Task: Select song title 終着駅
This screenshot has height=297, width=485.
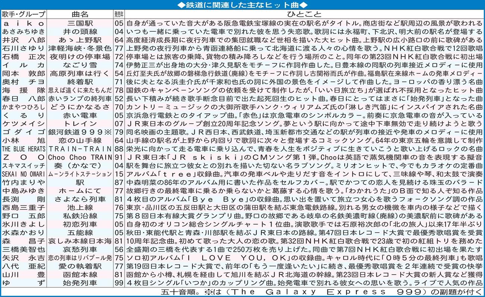Action: pos(80,82)
